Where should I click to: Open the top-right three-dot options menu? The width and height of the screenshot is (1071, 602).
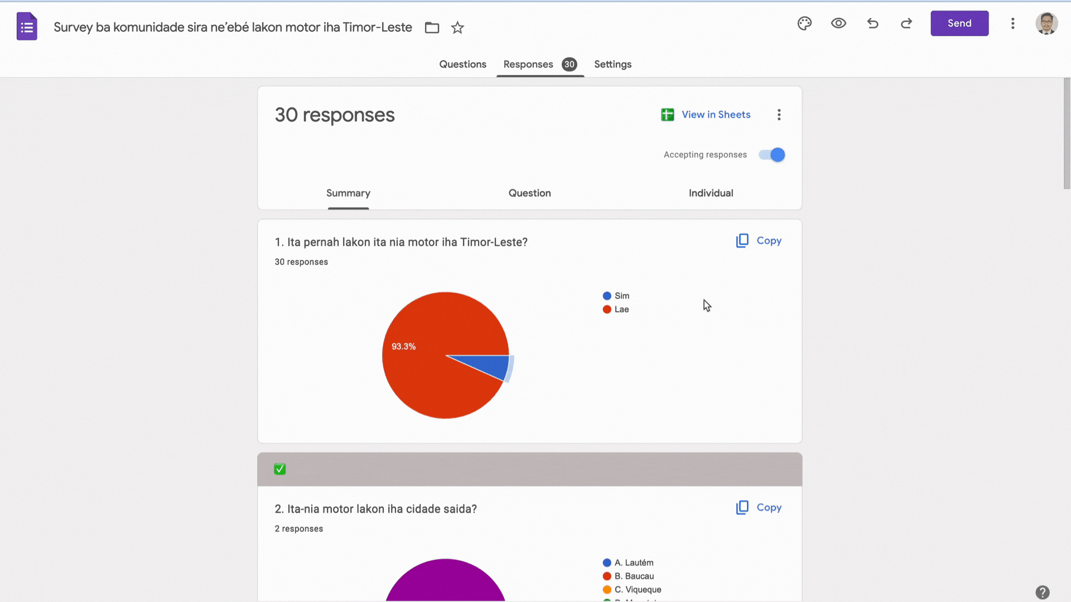point(1013,23)
